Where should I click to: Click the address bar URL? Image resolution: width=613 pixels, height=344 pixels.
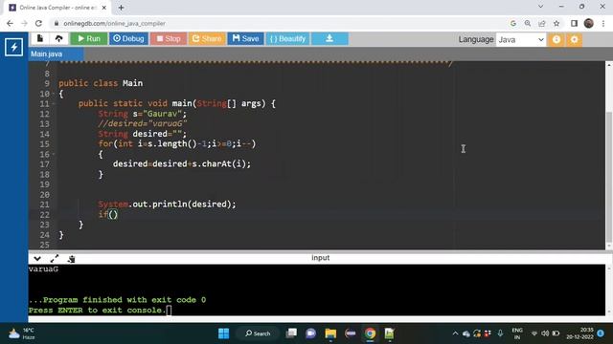click(x=114, y=23)
